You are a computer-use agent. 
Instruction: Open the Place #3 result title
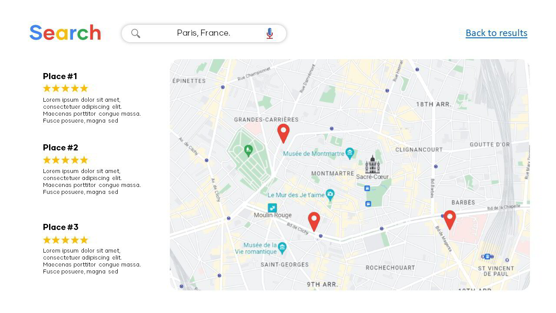pos(60,227)
